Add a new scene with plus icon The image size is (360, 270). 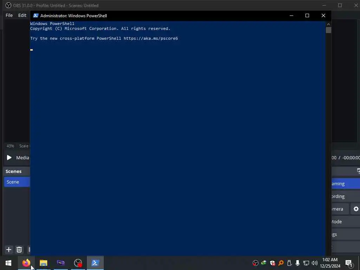9,249
